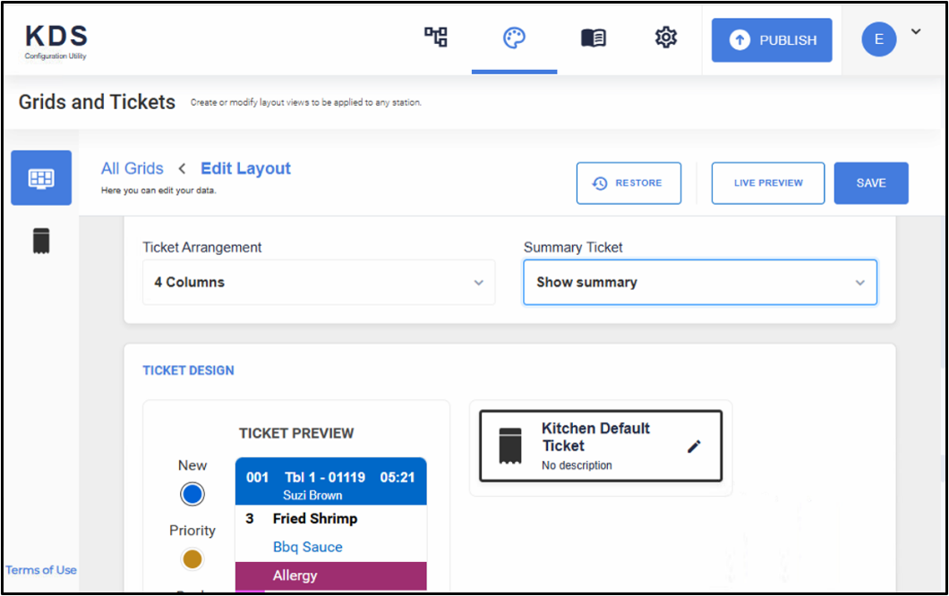This screenshot has height=596, width=949.
Task: Expand the account dropdown chevron
Action: [x=916, y=31]
